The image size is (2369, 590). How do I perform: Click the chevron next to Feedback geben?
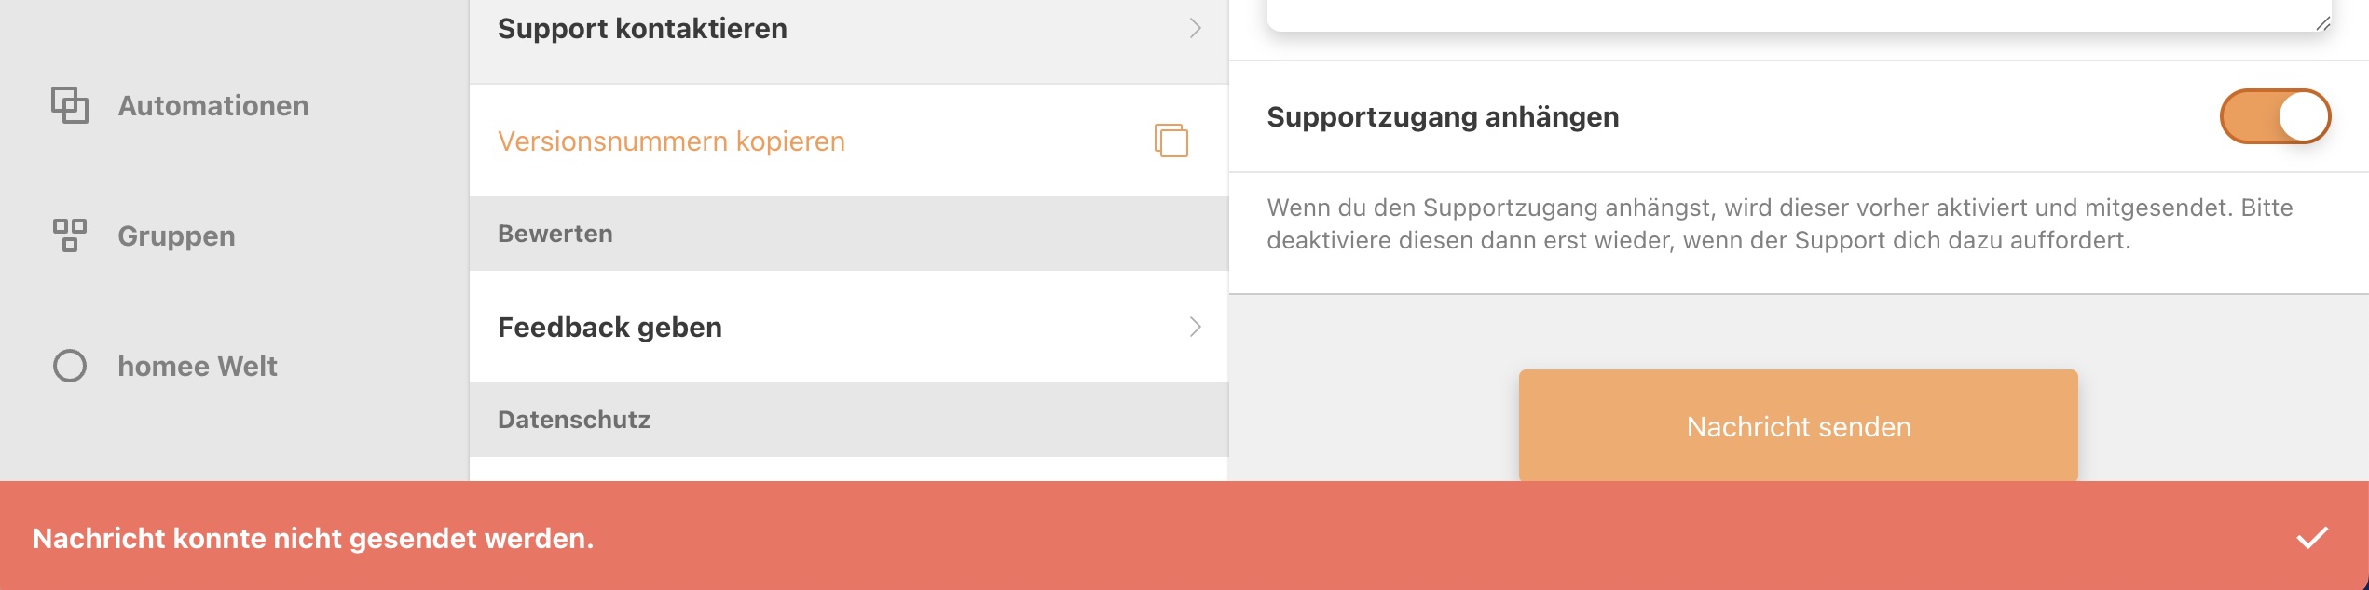1196,327
